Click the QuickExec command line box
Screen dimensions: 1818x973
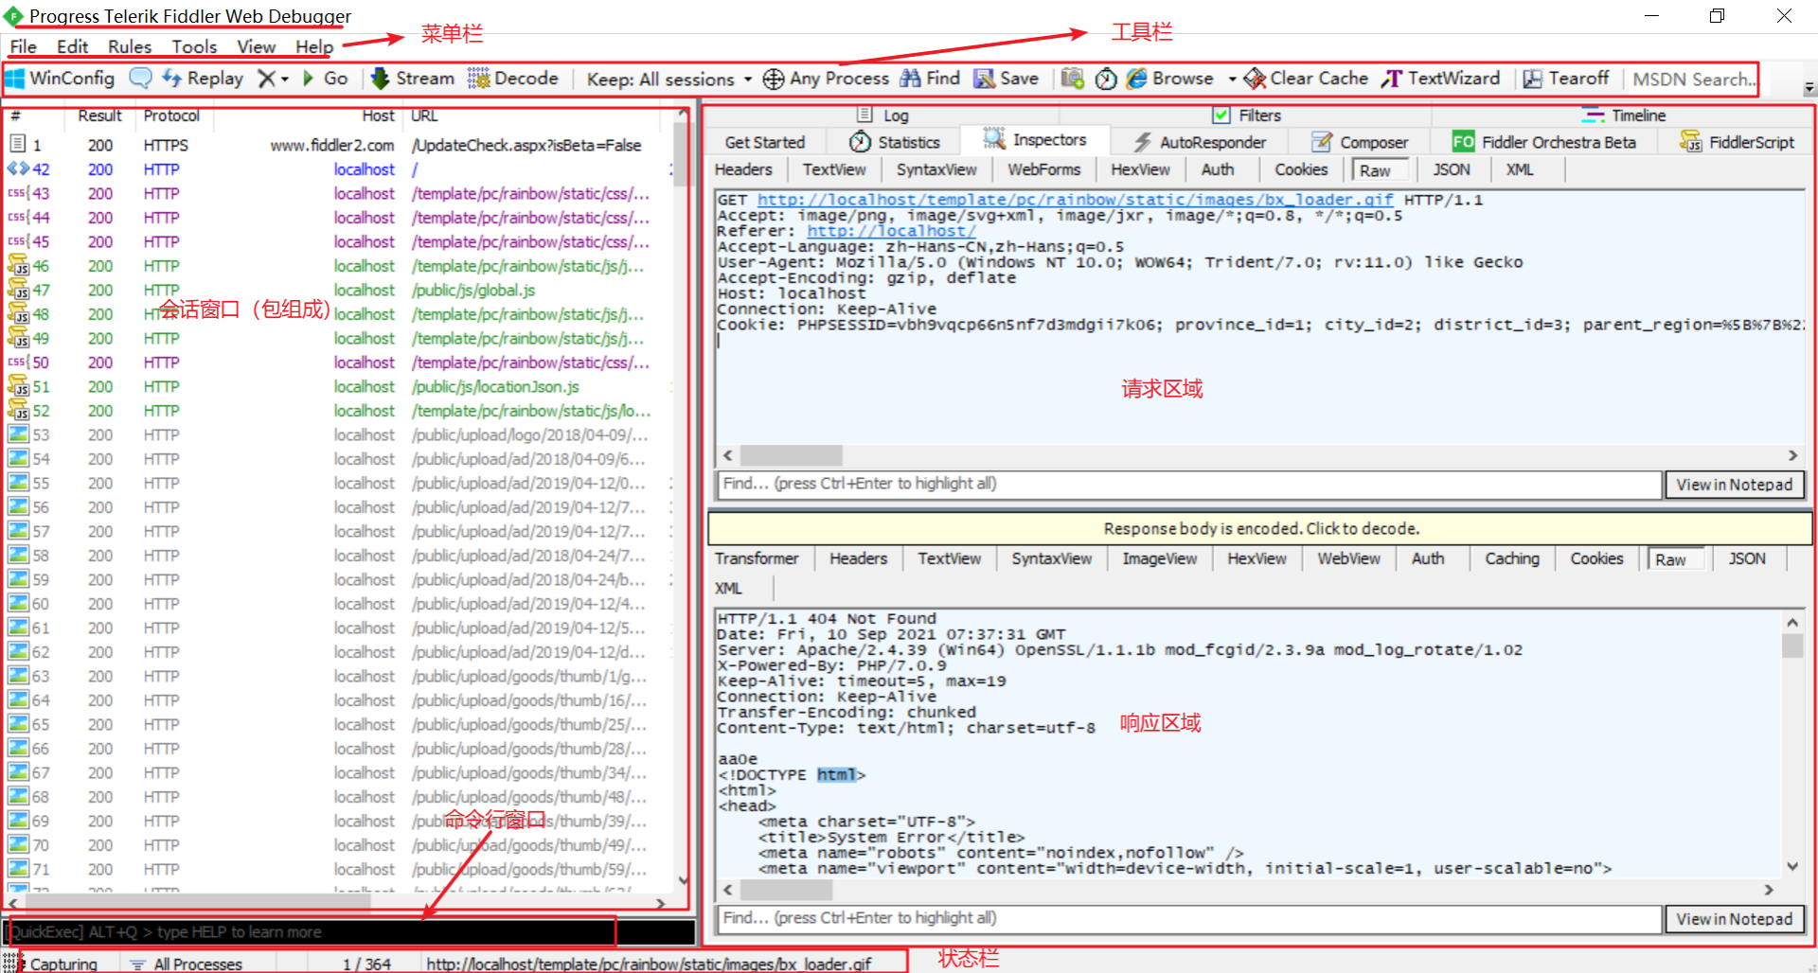point(348,932)
